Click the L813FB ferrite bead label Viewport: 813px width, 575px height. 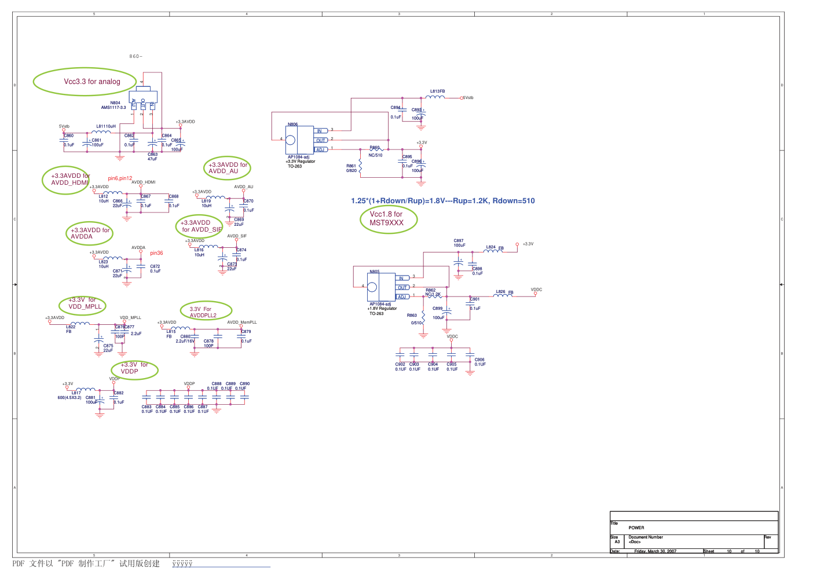438,91
